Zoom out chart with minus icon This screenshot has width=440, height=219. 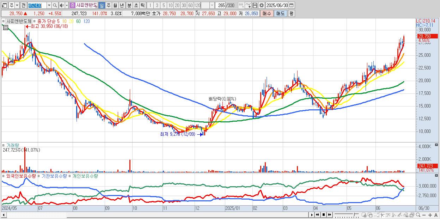click(x=424, y=215)
